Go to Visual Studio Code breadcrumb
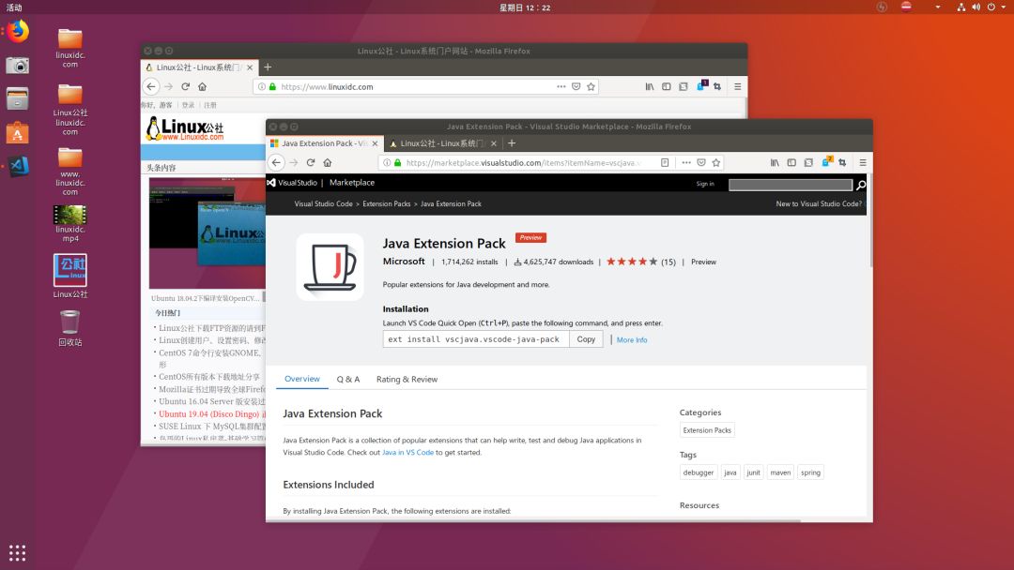The image size is (1014, 570). [323, 203]
